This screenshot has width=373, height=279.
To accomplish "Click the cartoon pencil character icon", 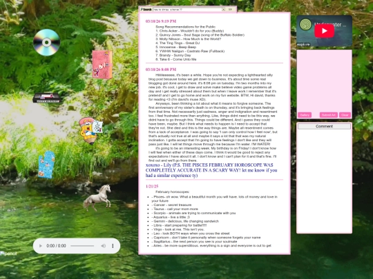I will click(x=90, y=130).
